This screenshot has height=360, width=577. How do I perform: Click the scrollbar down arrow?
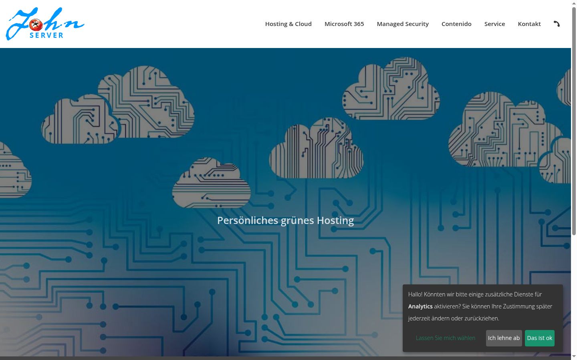click(574, 357)
